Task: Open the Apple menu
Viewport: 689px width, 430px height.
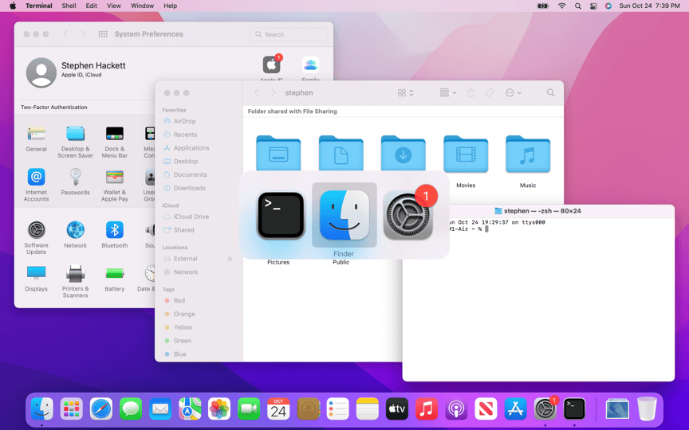Action: pos(13,6)
